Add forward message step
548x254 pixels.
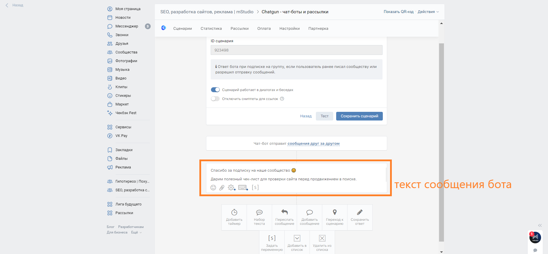[284, 217]
